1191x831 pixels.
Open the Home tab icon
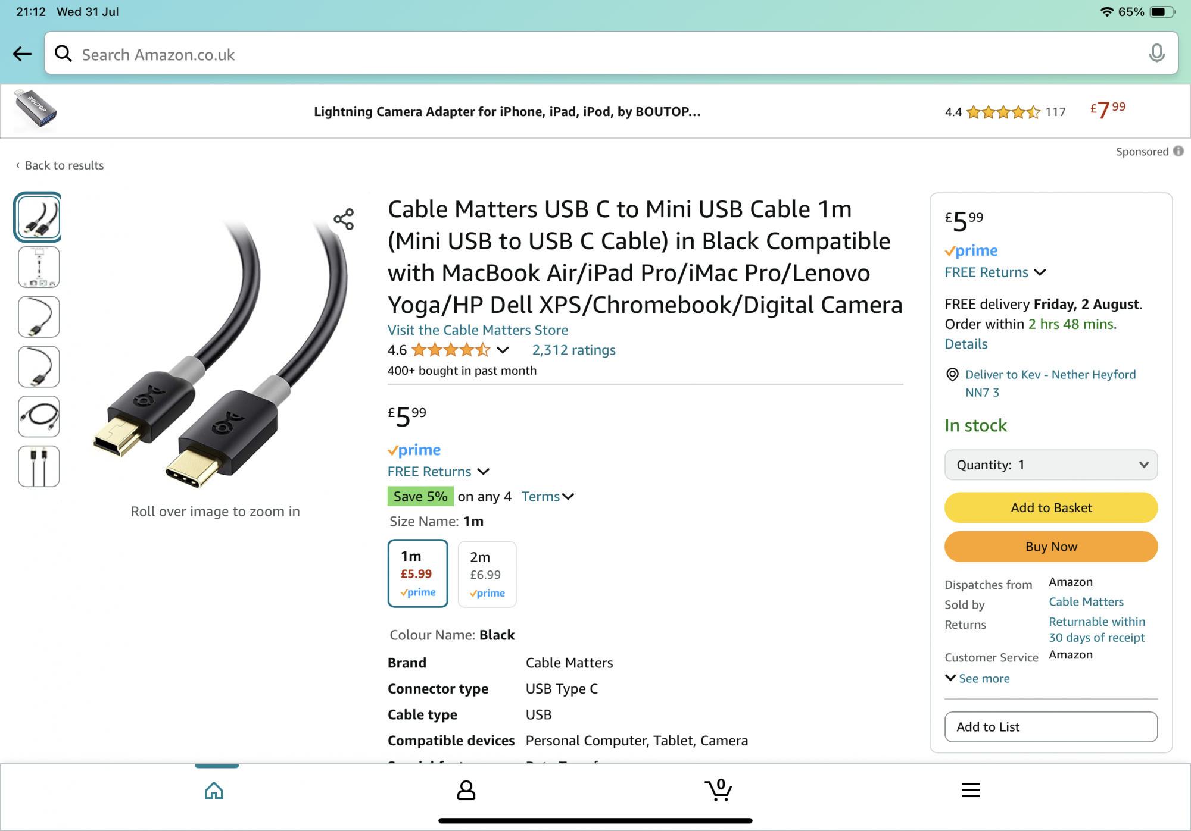click(214, 791)
